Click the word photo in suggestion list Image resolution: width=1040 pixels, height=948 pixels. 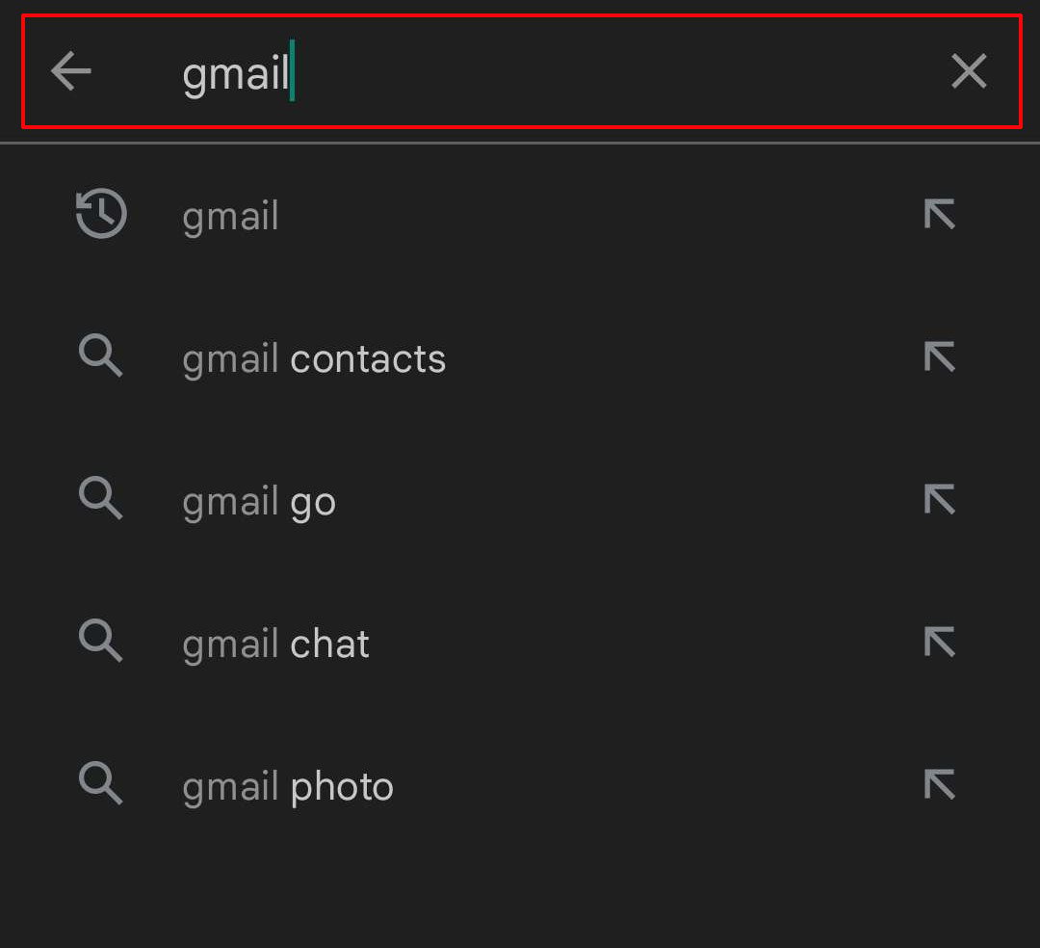tap(342, 787)
